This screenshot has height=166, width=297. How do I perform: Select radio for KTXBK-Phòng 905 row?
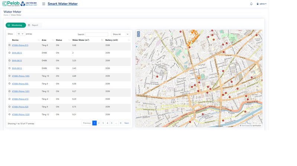pyautogui.click(x=10, y=84)
